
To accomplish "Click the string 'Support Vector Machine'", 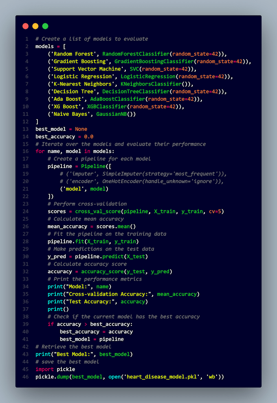I will [87, 69].
